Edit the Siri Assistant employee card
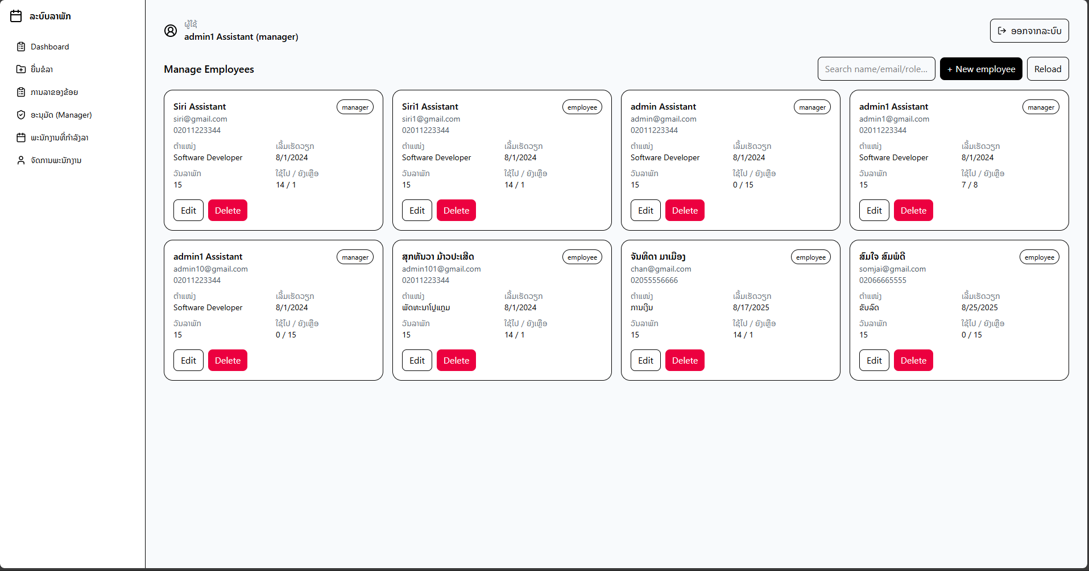Screen dimensions: 1089x571 pyautogui.click(x=188, y=210)
